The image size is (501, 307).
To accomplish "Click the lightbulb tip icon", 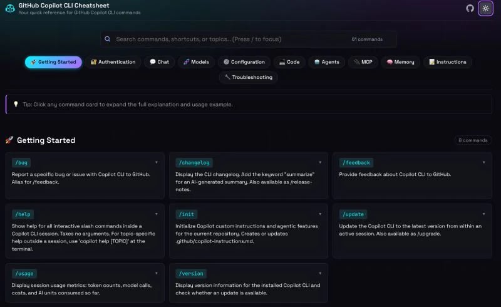I will coord(16,104).
